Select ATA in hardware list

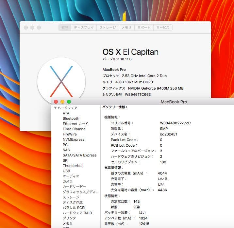click(x=66, y=113)
